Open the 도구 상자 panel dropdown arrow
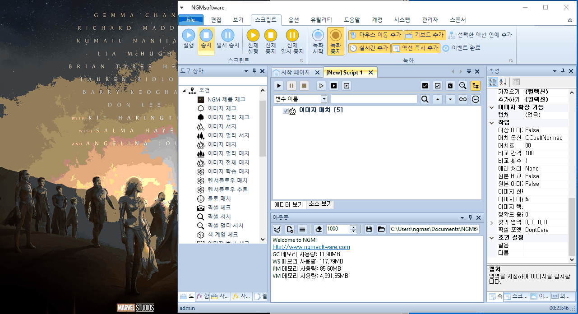578x314 pixels. (x=246, y=71)
